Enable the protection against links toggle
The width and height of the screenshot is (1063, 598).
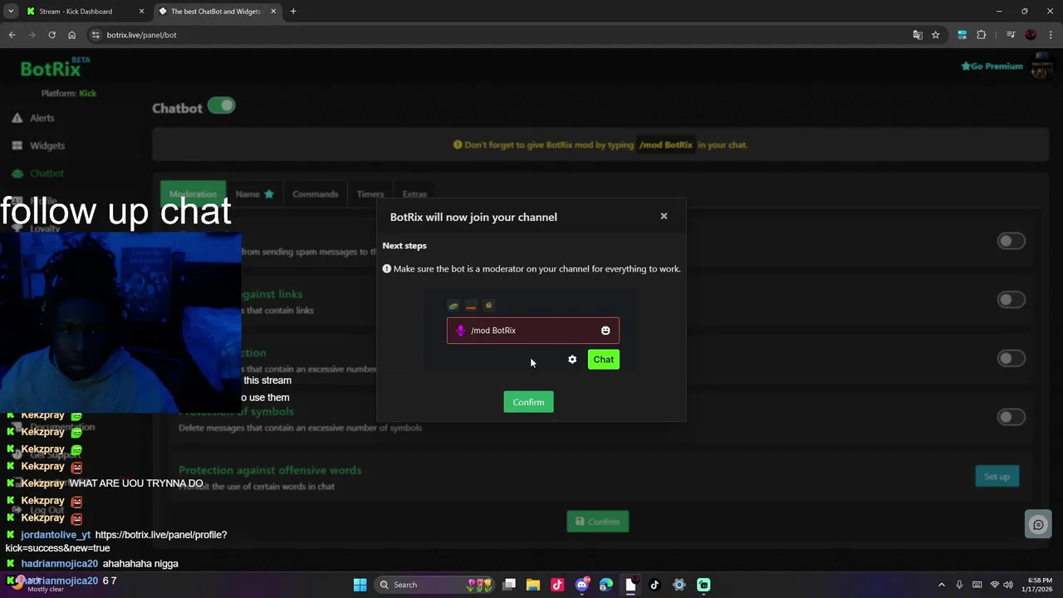1012,300
